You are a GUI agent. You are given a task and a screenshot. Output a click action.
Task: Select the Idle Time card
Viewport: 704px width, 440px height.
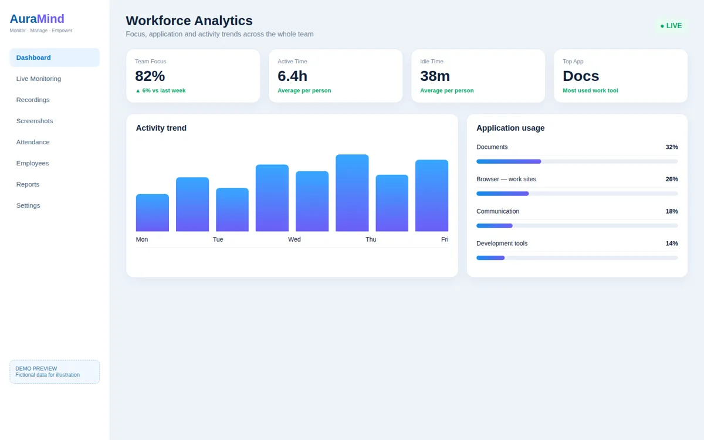click(x=478, y=76)
